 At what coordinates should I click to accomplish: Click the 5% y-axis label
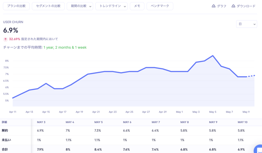tap(7, 101)
